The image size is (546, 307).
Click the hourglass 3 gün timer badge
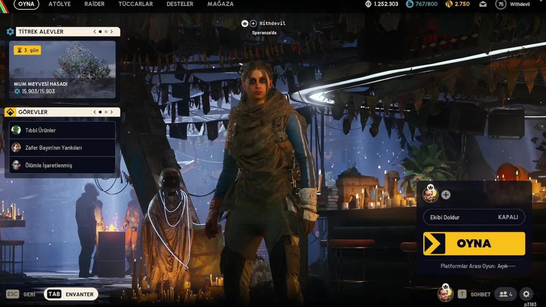27,50
